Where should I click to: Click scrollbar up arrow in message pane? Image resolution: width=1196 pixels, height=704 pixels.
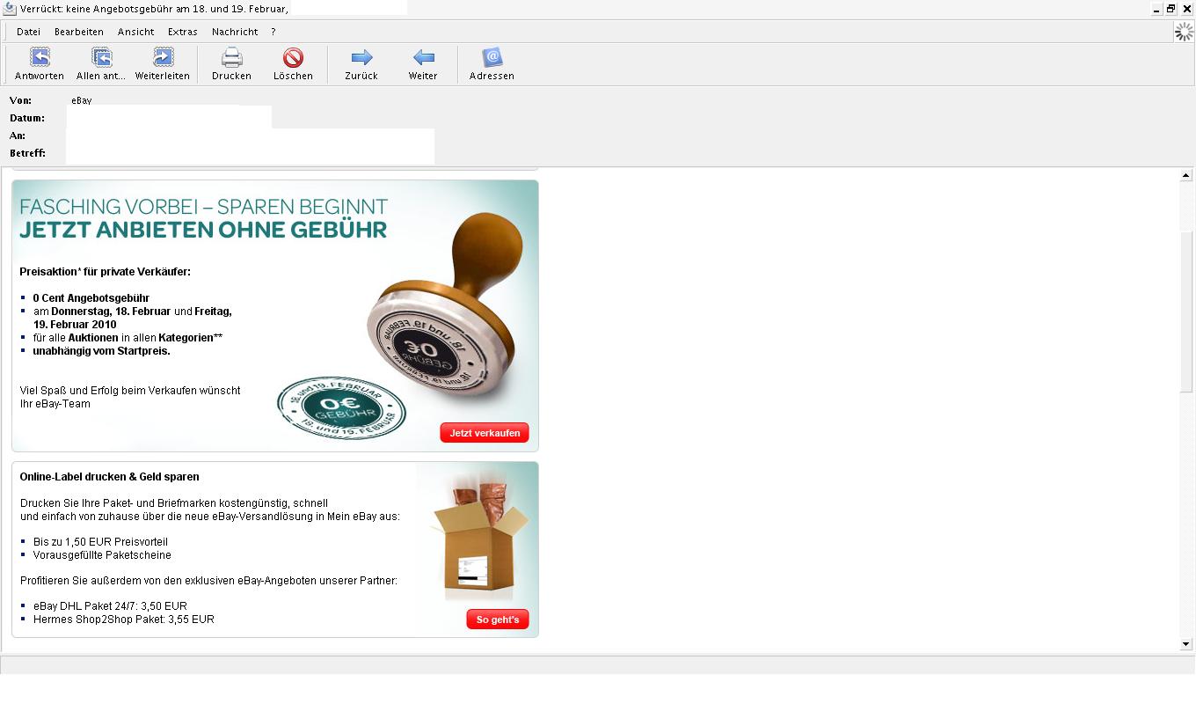click(x=1185, y=176)
